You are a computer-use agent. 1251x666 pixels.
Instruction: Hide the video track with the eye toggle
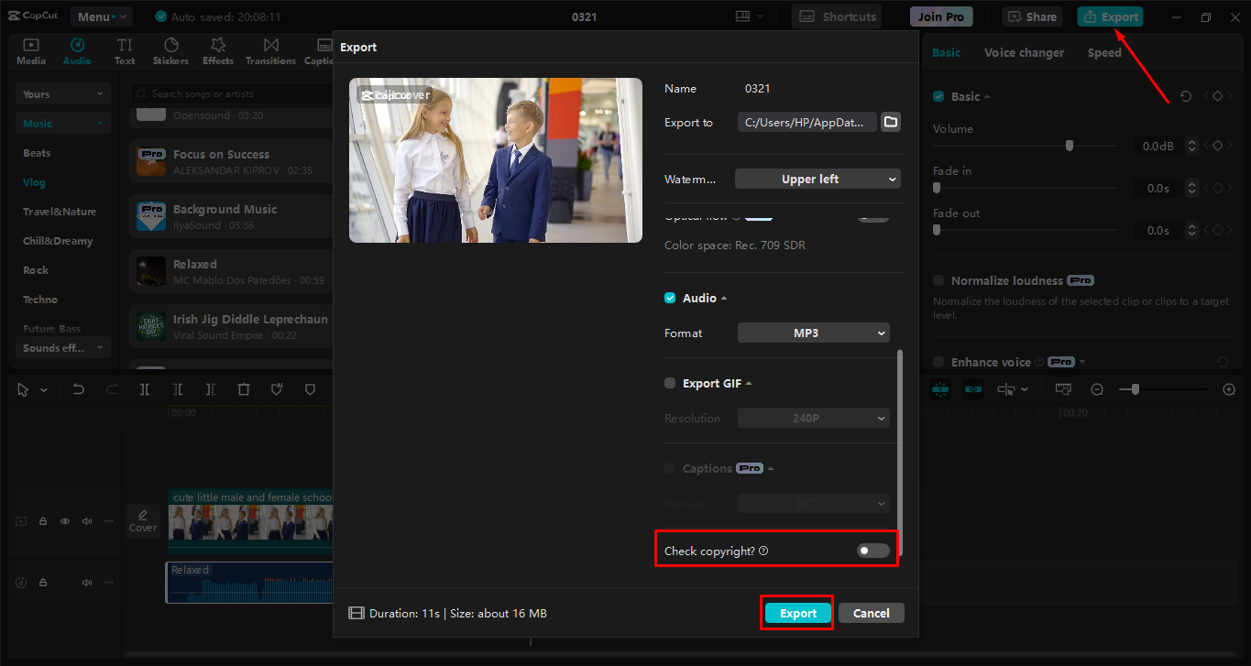click(x=64, y=520)
